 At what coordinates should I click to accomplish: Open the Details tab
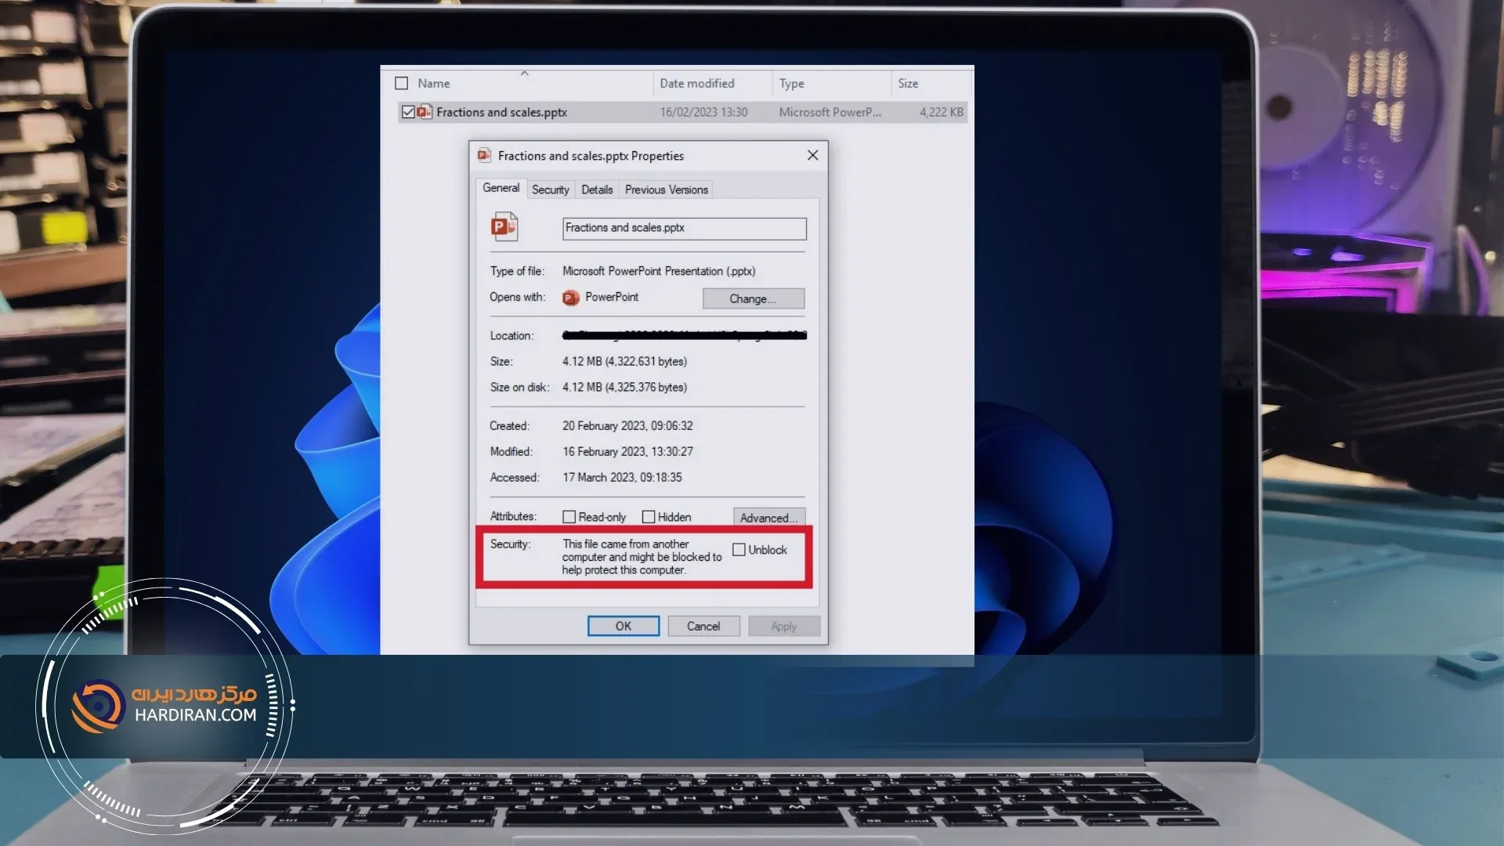click(x=597, y=189)
